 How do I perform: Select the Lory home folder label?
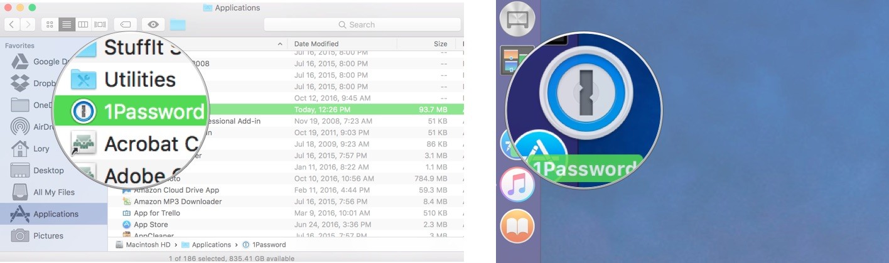[41, 148]
